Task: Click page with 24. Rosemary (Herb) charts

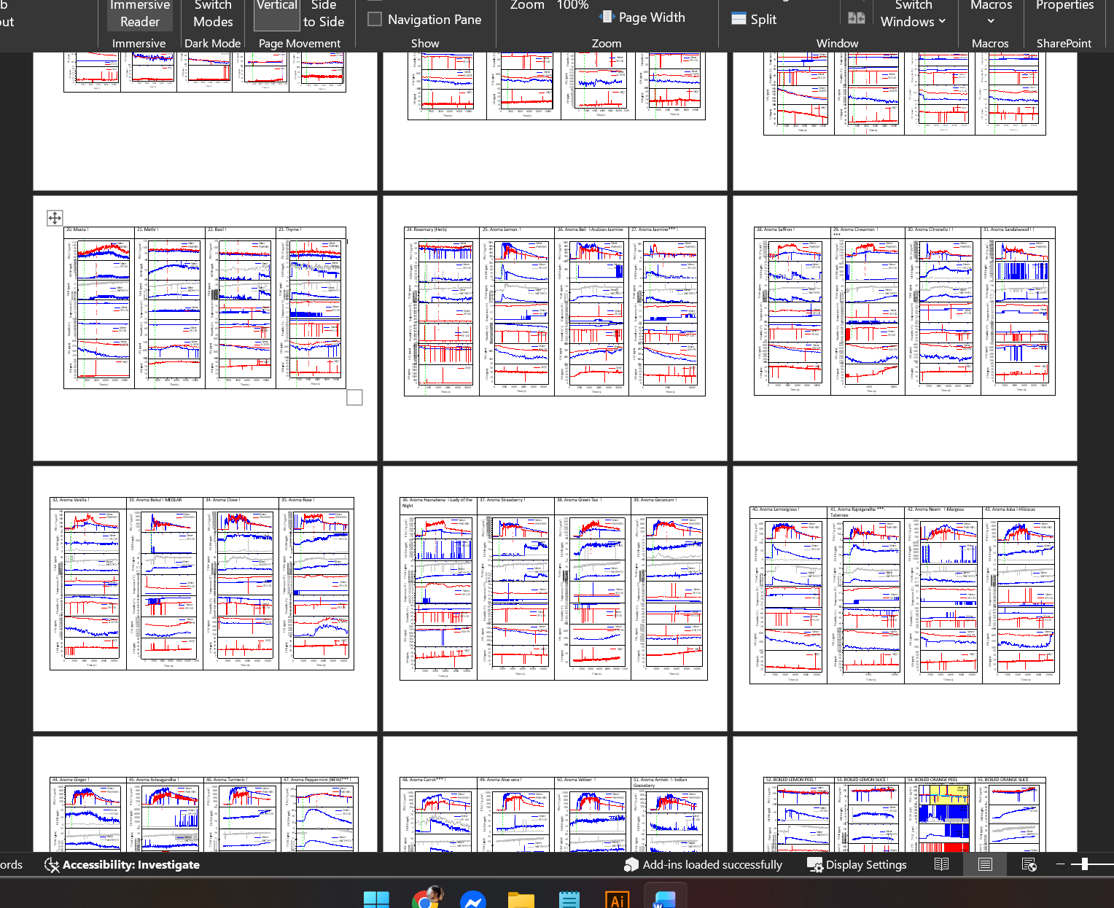Action: tap(555, 328)
